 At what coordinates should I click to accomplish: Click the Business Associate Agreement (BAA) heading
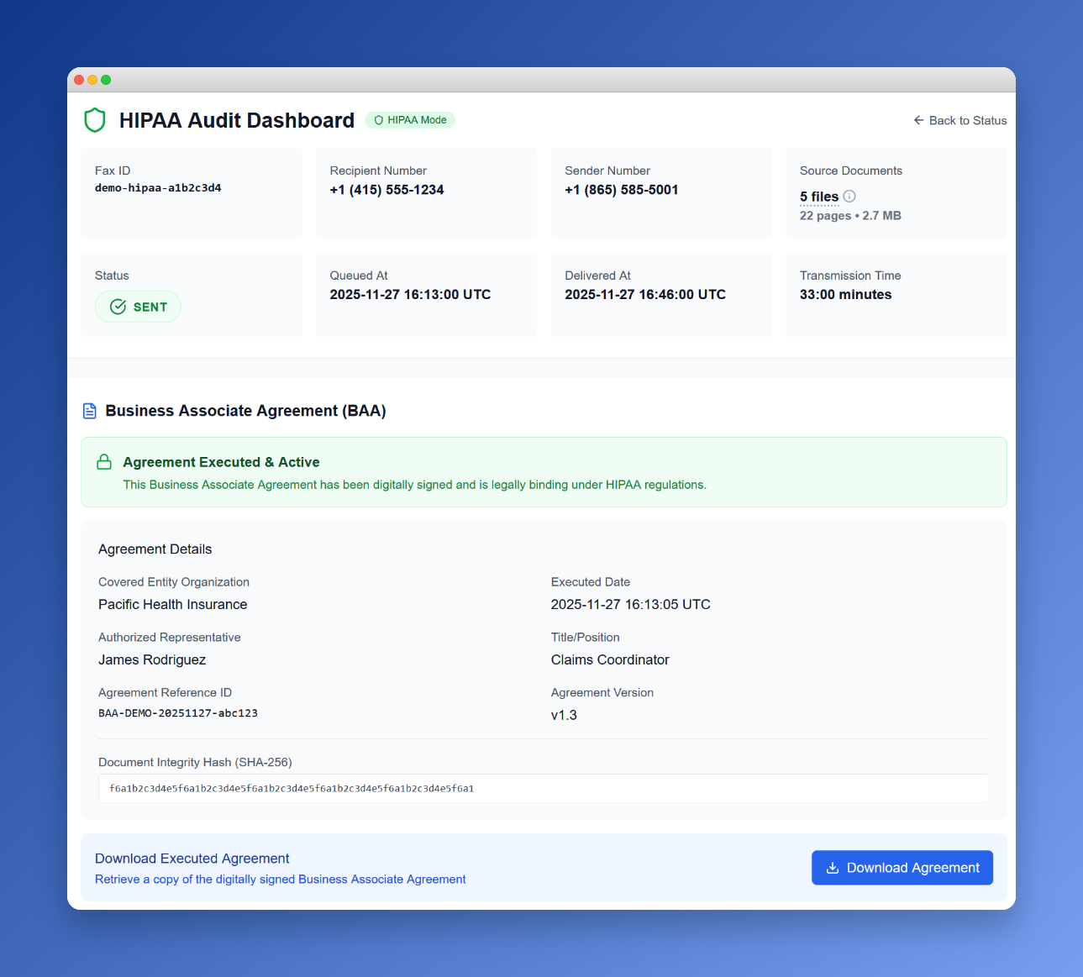coord(245,411)
